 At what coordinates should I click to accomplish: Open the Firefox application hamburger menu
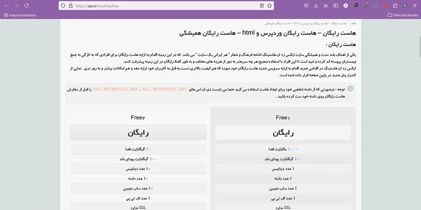tap(415, 6)
